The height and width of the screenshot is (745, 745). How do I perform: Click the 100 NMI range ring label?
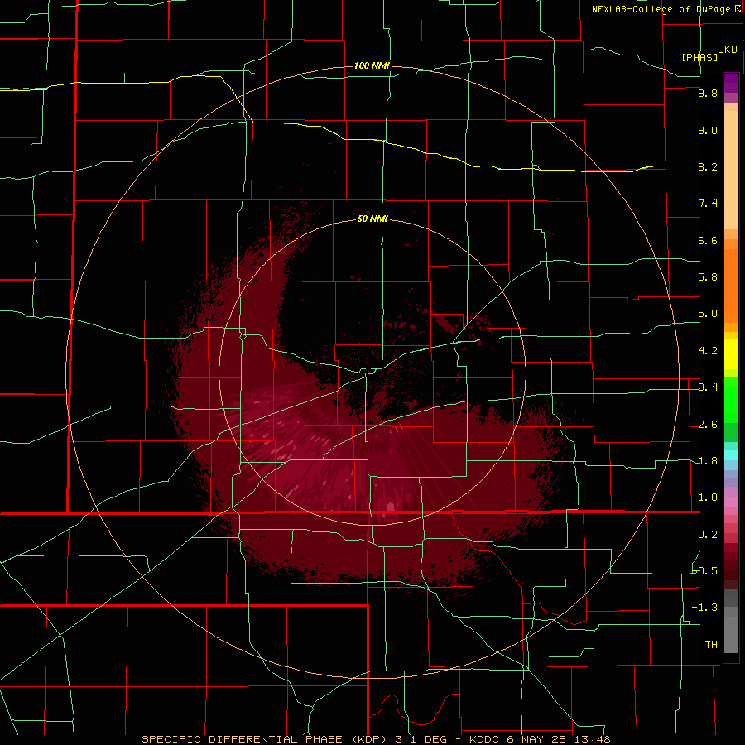pos(372,65)
